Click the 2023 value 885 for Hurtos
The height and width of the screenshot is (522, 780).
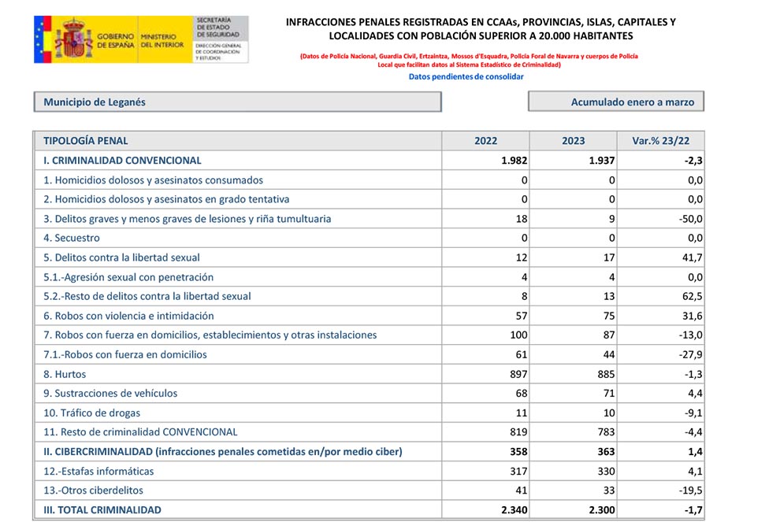604,375
